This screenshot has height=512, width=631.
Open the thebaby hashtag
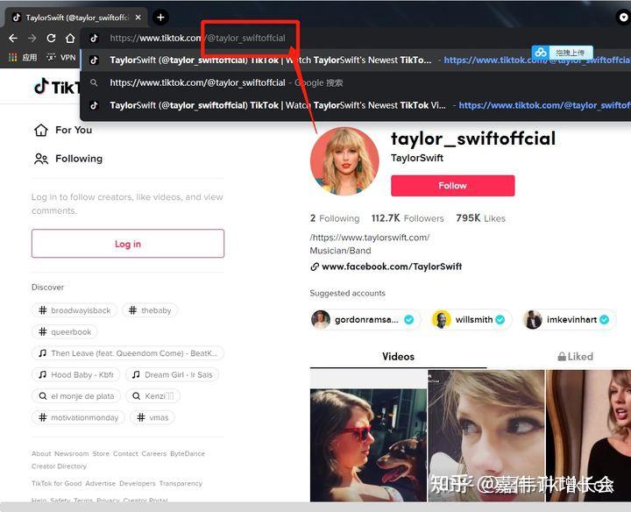coord(150,310)
